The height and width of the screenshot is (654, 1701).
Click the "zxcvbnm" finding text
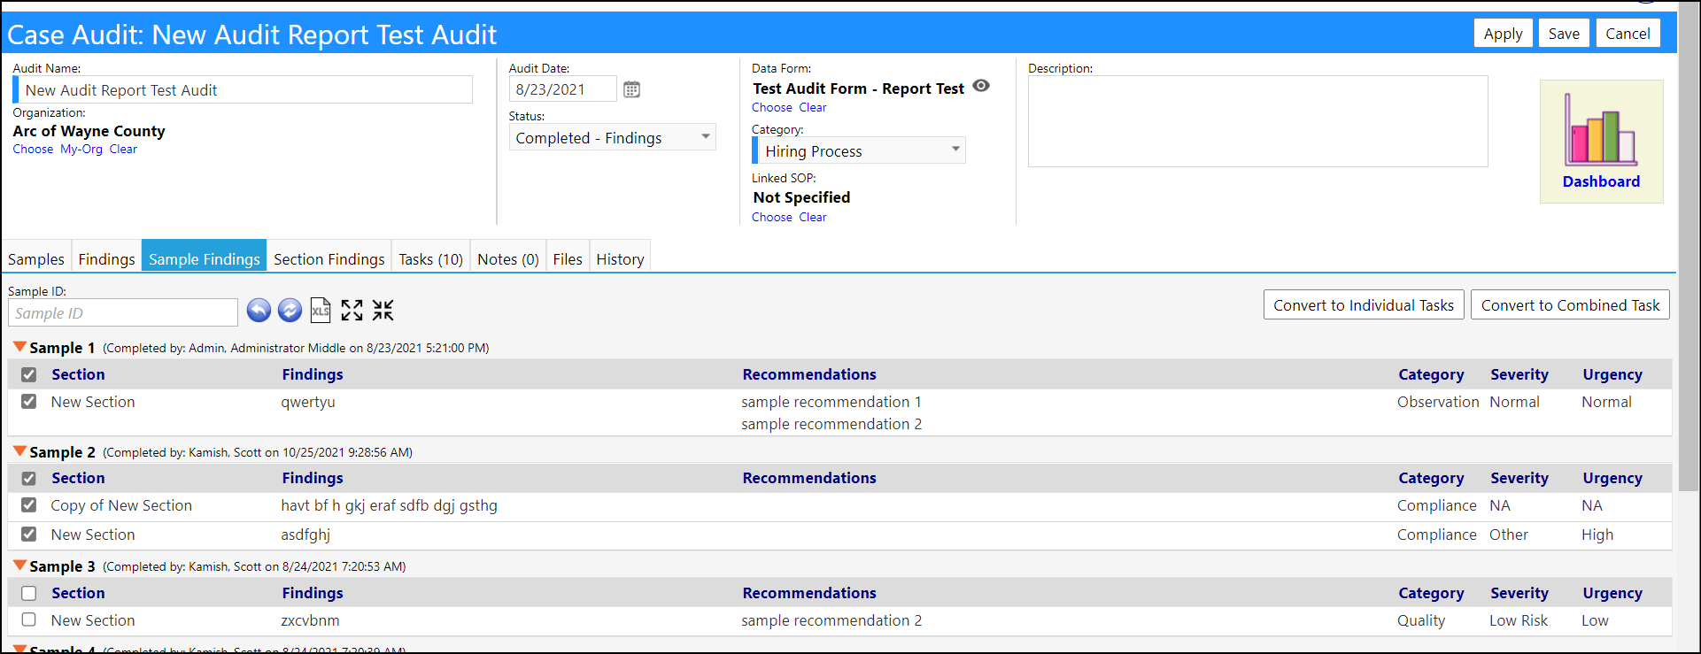click(x=310, y=620)
